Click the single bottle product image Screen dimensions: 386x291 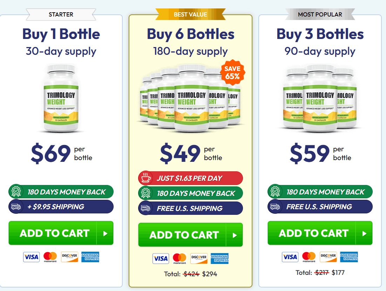(61, 98)
